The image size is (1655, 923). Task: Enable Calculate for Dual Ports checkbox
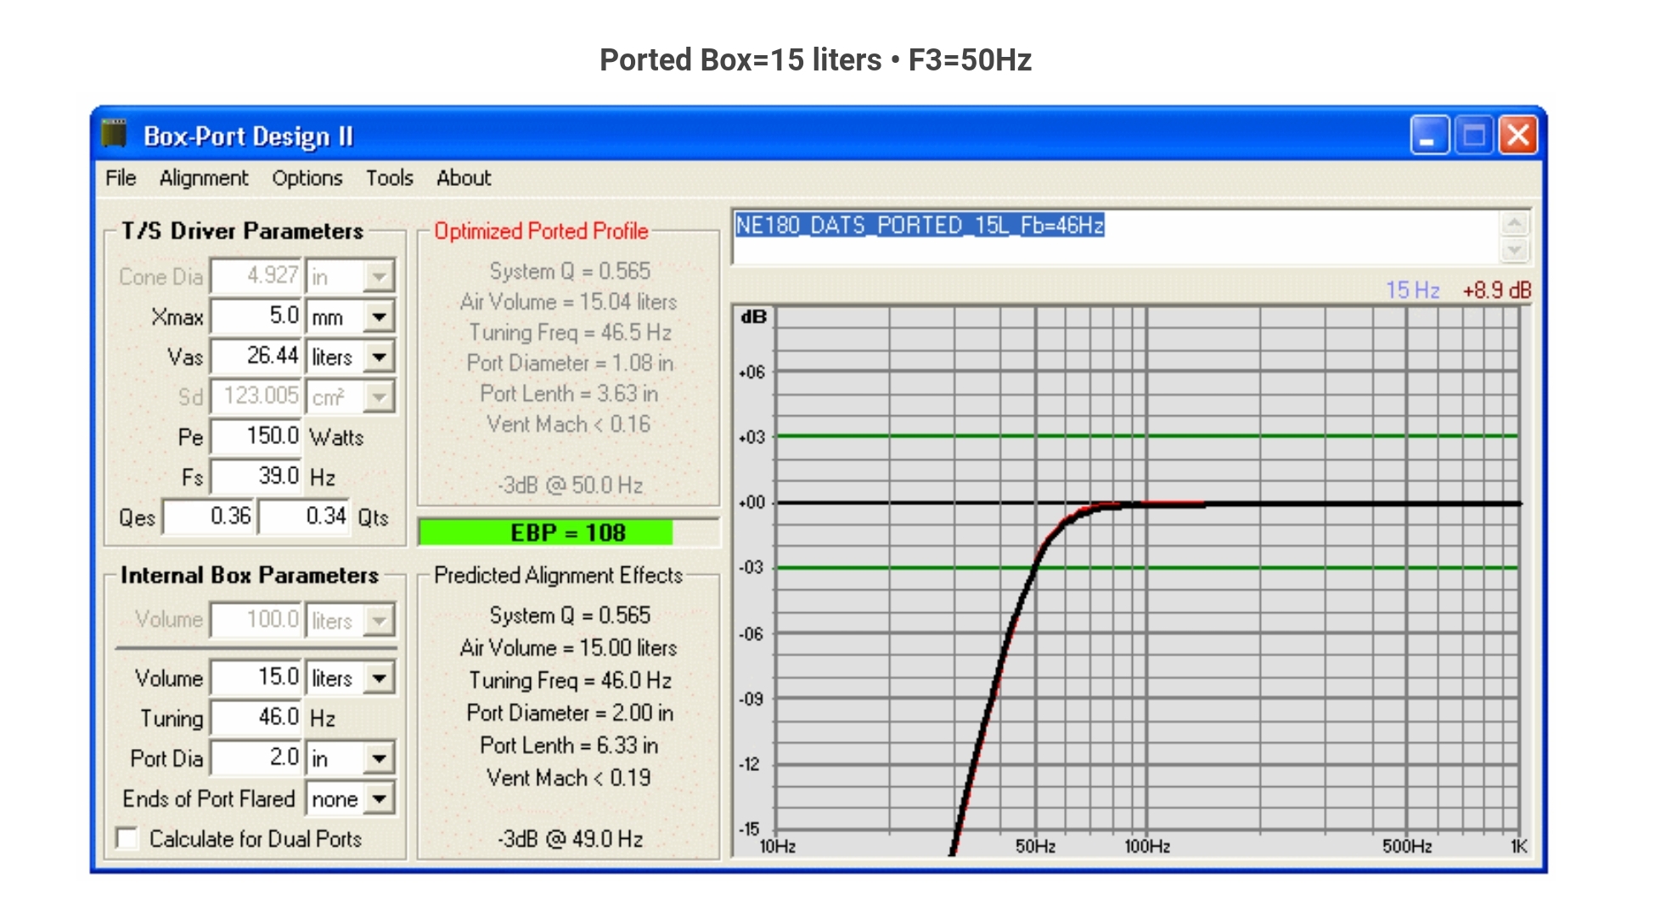(x=127, y=838)
